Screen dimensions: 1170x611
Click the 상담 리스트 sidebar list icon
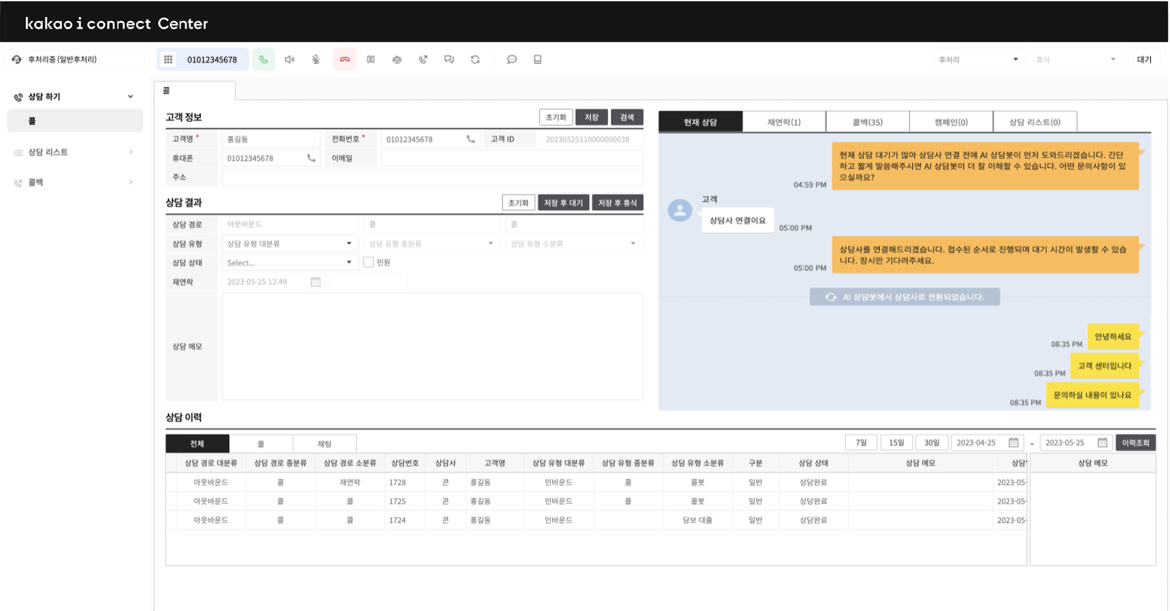coord(18,152)
